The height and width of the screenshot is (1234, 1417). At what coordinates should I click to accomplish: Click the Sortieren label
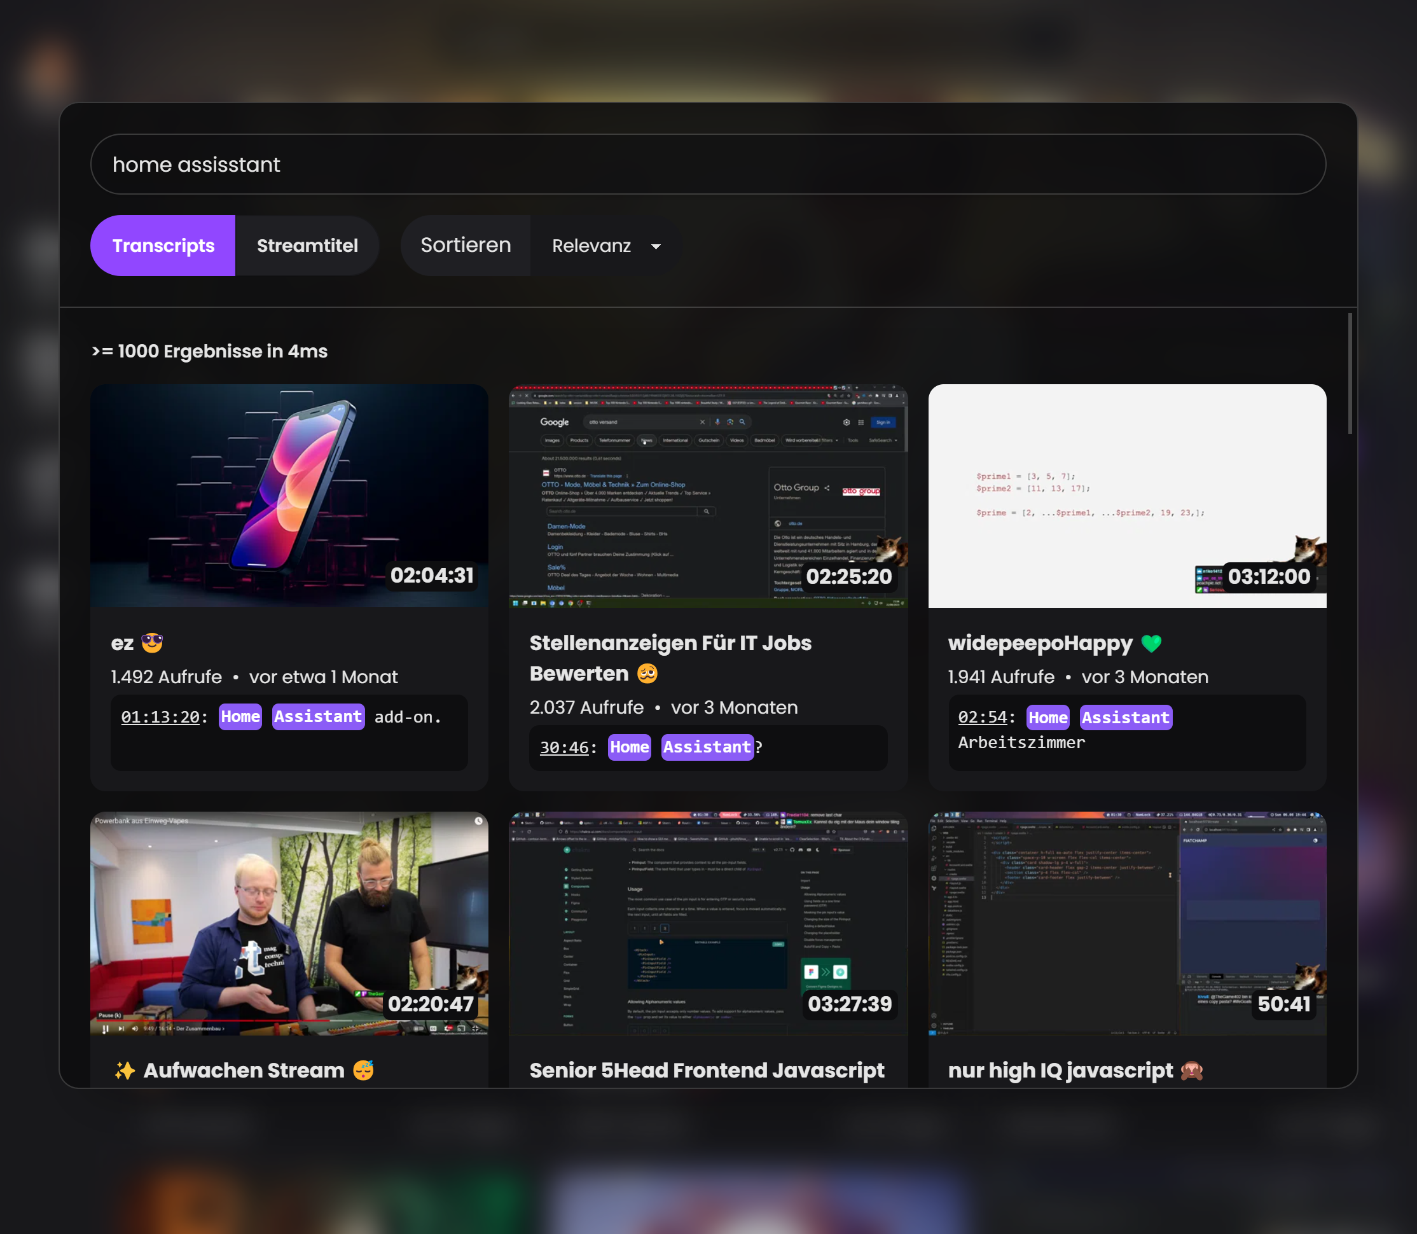click(466, 246)
